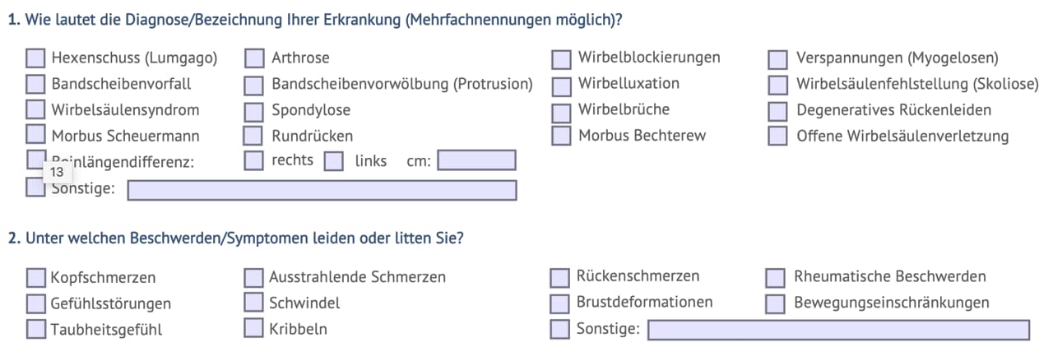Viewport: 1053px width, 361px height.
Task: Click the Sonstige symptoms text field
Action: pos(838,330)
